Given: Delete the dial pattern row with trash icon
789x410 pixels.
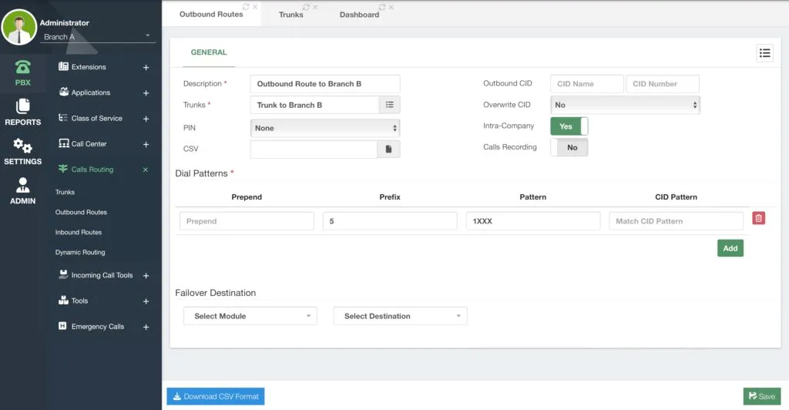Looking at the screenshot, I should 758,218.
